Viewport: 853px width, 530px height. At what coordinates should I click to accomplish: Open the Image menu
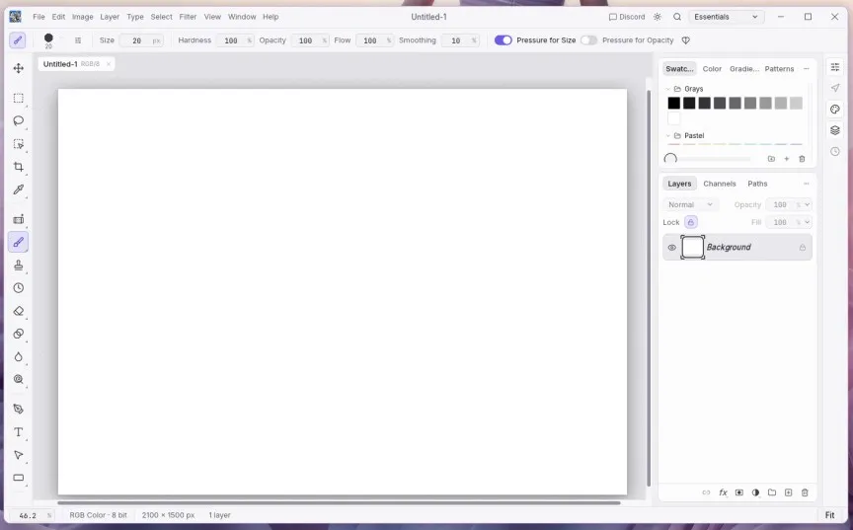coord(83,17)
